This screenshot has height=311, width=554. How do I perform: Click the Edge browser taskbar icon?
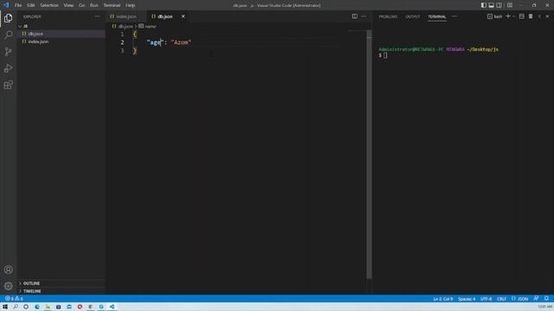(37, 307)
